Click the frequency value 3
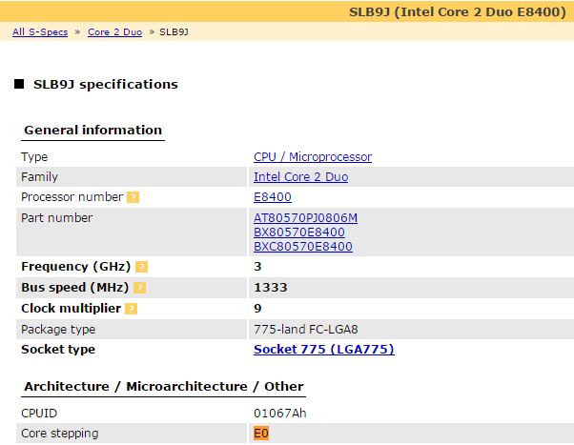The width and height of the screenshot is (574, 445). point(257,267)
